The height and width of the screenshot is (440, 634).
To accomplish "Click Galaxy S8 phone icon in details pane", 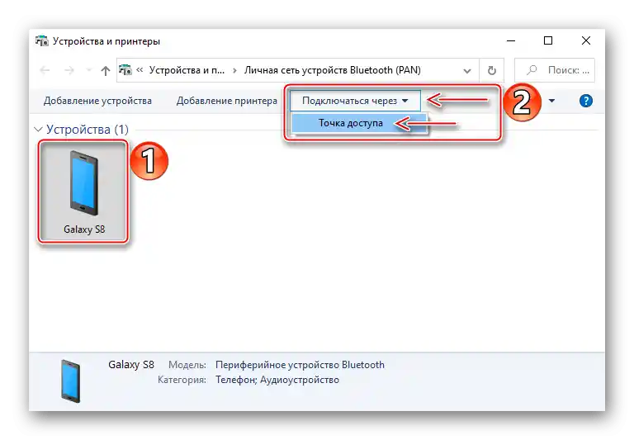I will (70, 381).
